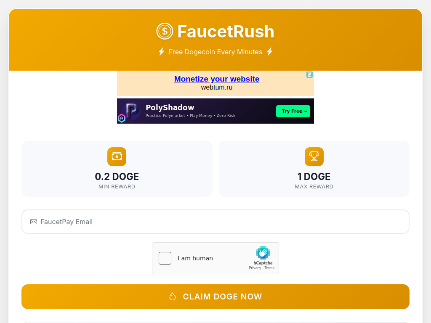431x323 pixels.
Task: Click the envelope icon in the email field
Action: (34, 221)
